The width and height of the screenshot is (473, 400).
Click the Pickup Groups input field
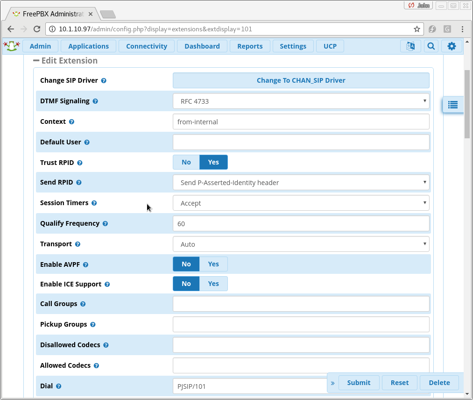coord(301,324)
